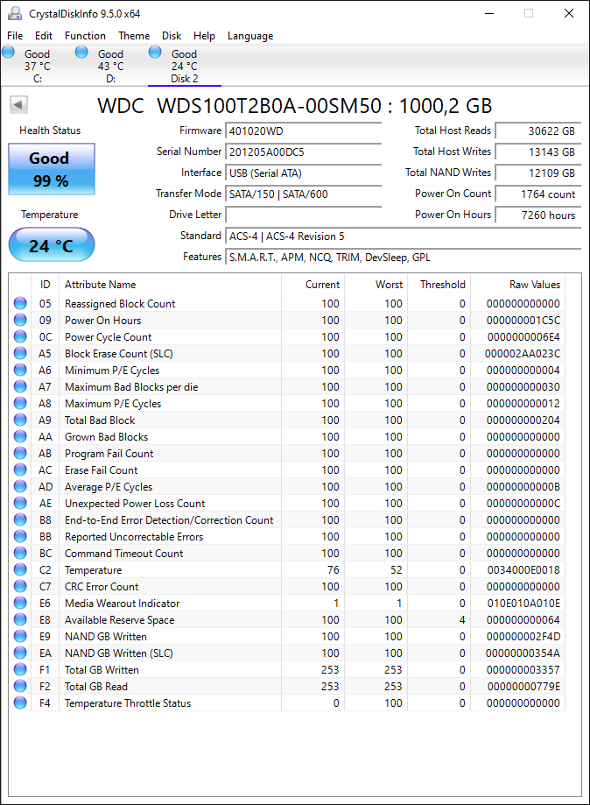Viewport: 590px width, 805px height.
Task: Click status icon for Unexpected Power Loss Count
Action: (x=20, y=503)
